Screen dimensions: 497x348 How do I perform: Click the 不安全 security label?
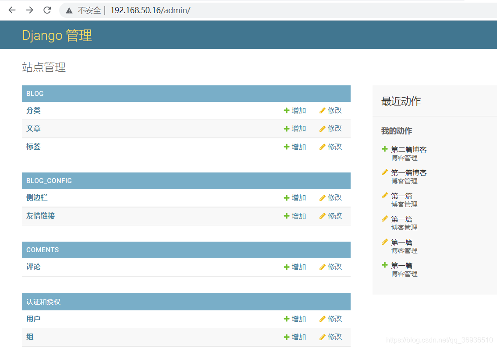[89, 11]
